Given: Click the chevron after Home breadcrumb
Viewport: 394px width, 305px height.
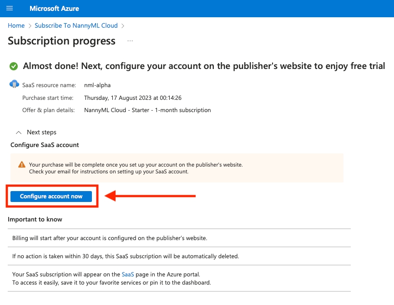Looking at the screenshot, I should pos(30,26).
